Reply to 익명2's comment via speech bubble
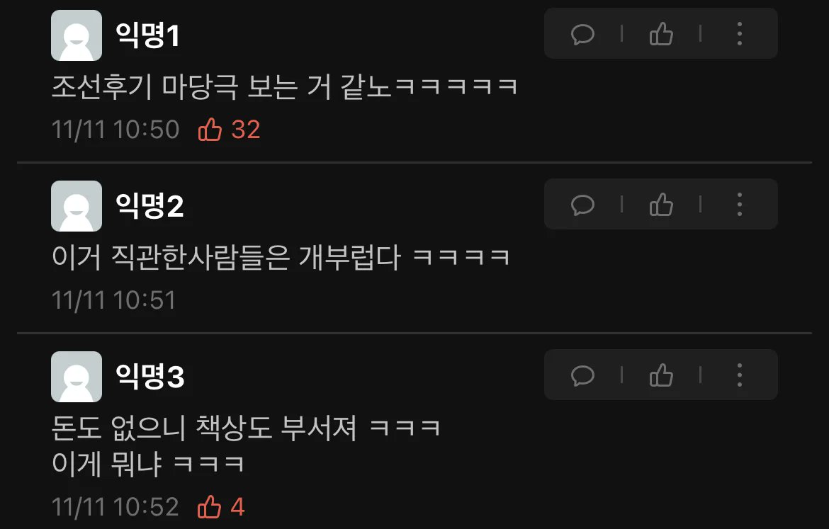 pyautogui.click(x=582, y=205)
